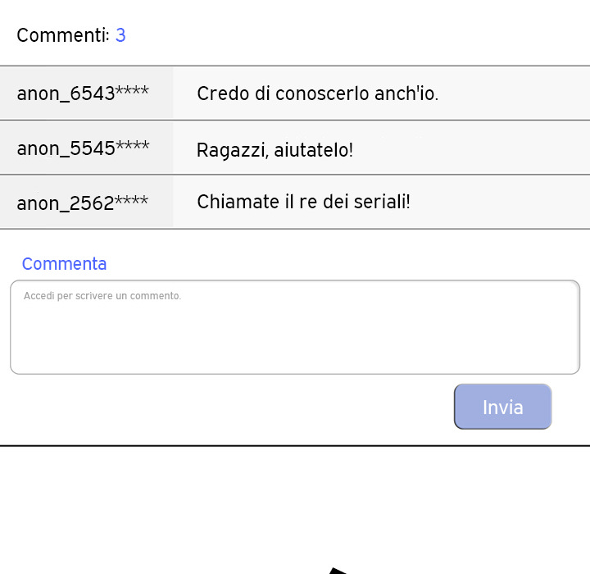Click the asterisks after anon_2562
Screen dimensions: 590x574
tap(131, 201)
